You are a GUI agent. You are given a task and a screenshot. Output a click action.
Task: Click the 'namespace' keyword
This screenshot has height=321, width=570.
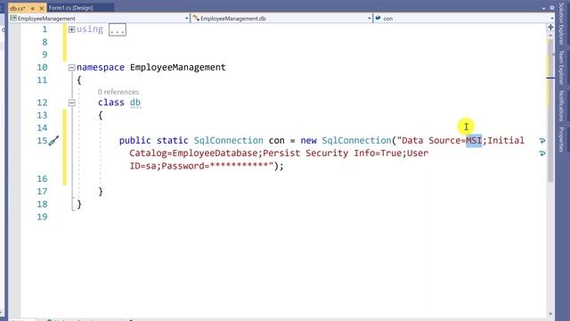(101, 68)
